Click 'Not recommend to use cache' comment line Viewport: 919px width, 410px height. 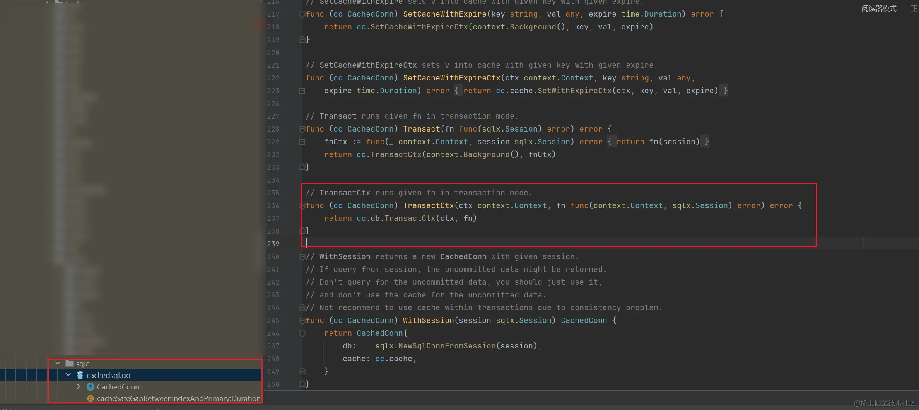coord(484,307)
